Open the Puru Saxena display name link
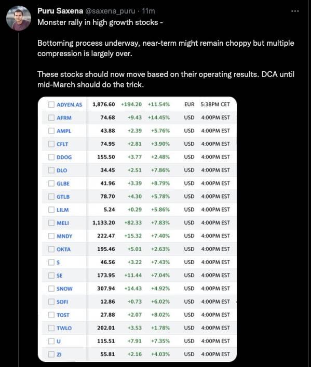This screenshot has width=311, height=367. (60, 11)
